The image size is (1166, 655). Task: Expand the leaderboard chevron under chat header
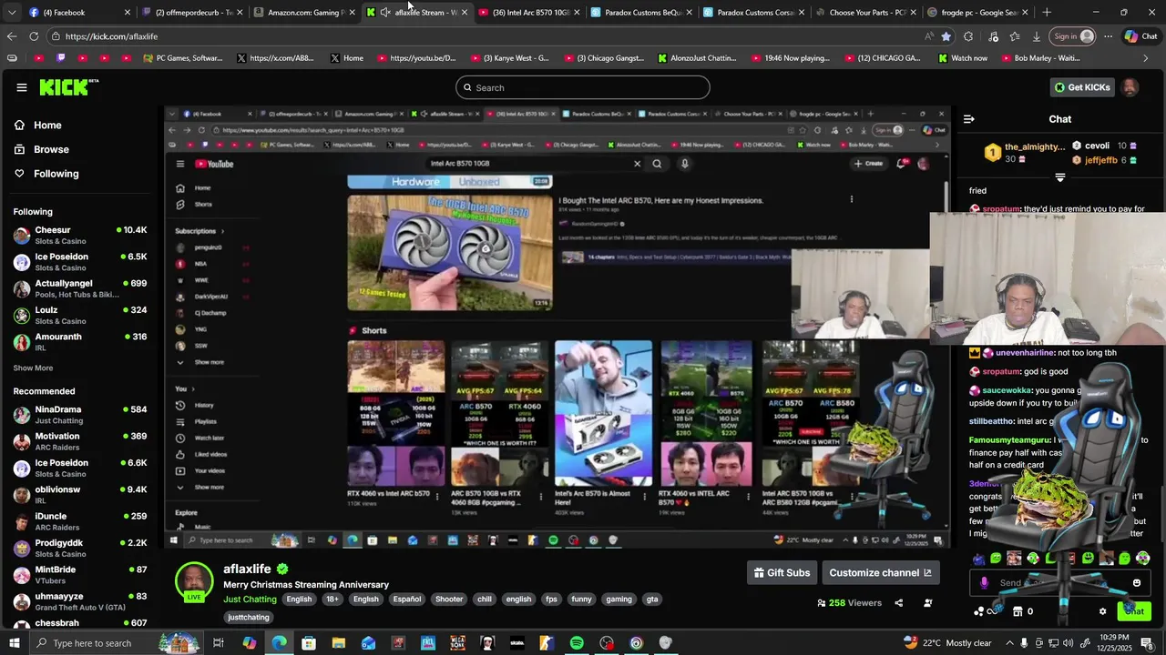point(1059,177)
